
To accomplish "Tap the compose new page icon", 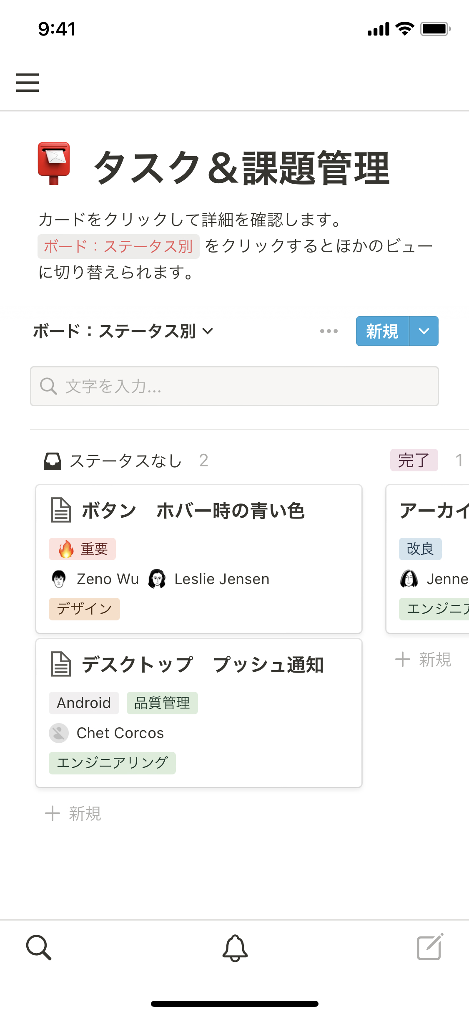I will [430, 947].
